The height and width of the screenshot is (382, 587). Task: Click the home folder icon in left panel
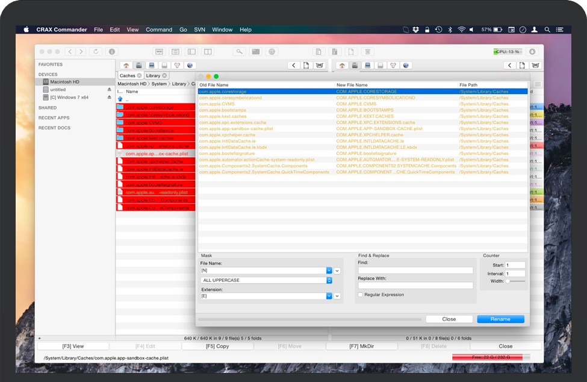pyautogui.click(x=126, y=66)
